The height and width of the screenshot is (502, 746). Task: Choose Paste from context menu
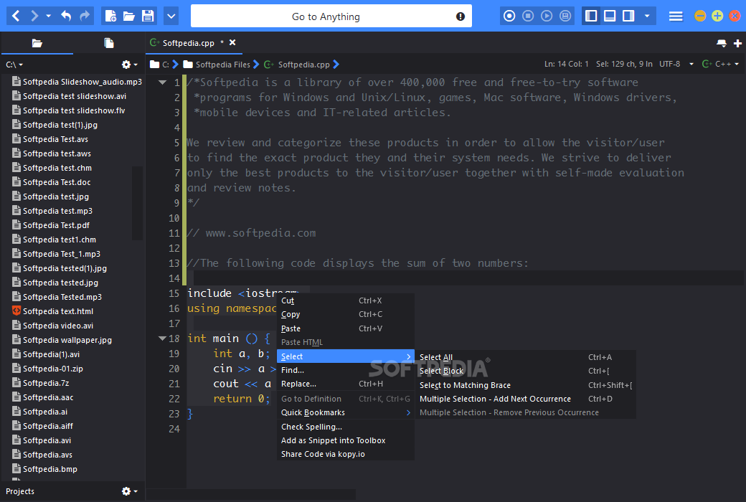click(x=346, y=328)
